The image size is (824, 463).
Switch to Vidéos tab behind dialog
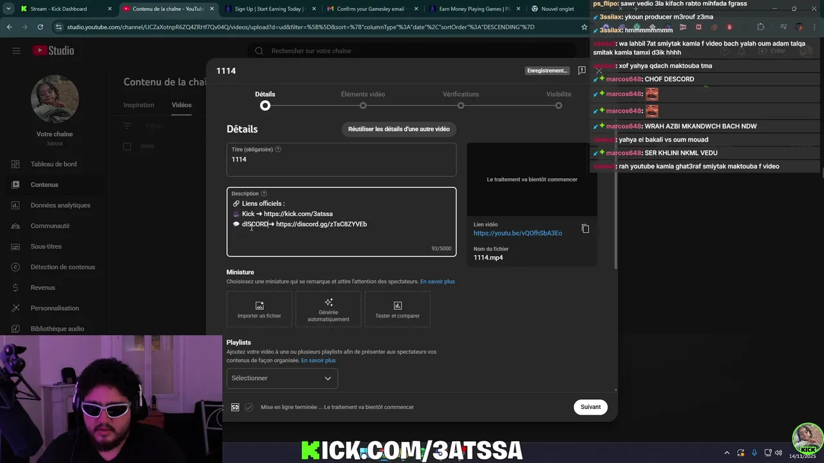click(x=182, y=105)
